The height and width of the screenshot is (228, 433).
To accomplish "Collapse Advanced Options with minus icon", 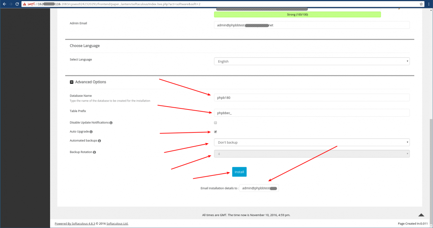I will (71, 82).
